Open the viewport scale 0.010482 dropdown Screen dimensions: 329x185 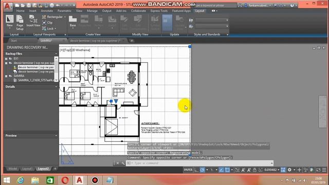click(x=272, y=170)
